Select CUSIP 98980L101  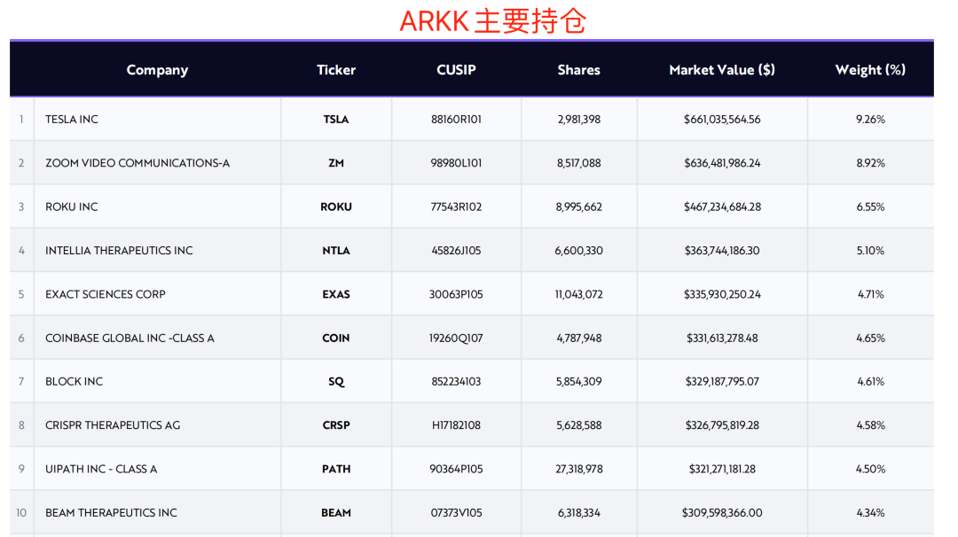coord(457,164)
